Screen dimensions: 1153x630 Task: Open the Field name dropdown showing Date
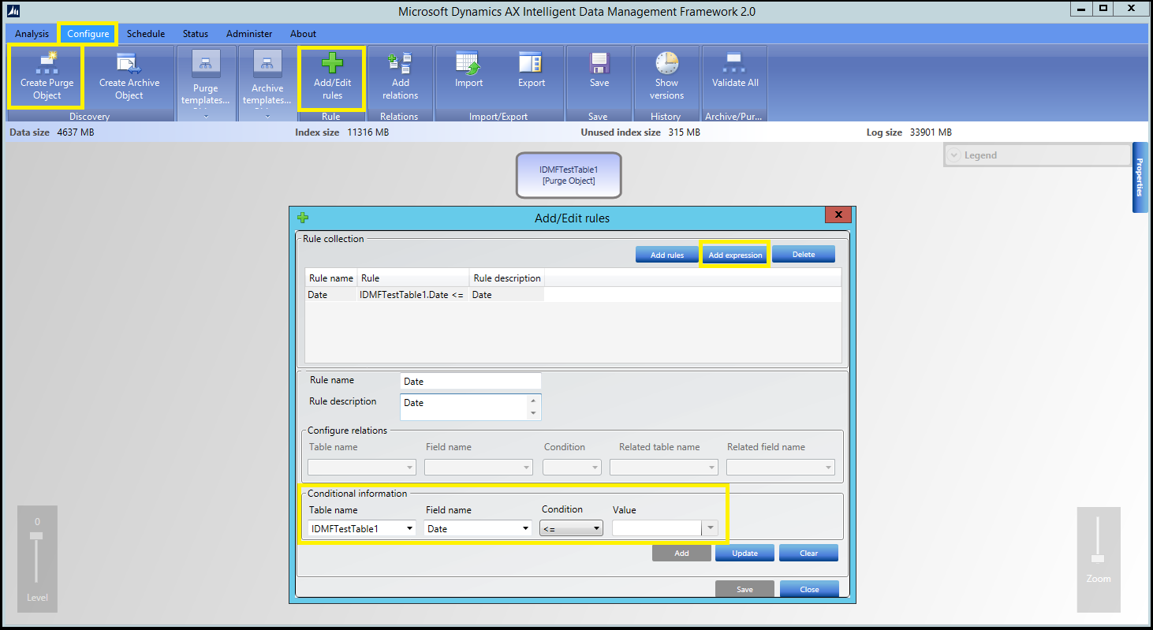pos(476,529)
